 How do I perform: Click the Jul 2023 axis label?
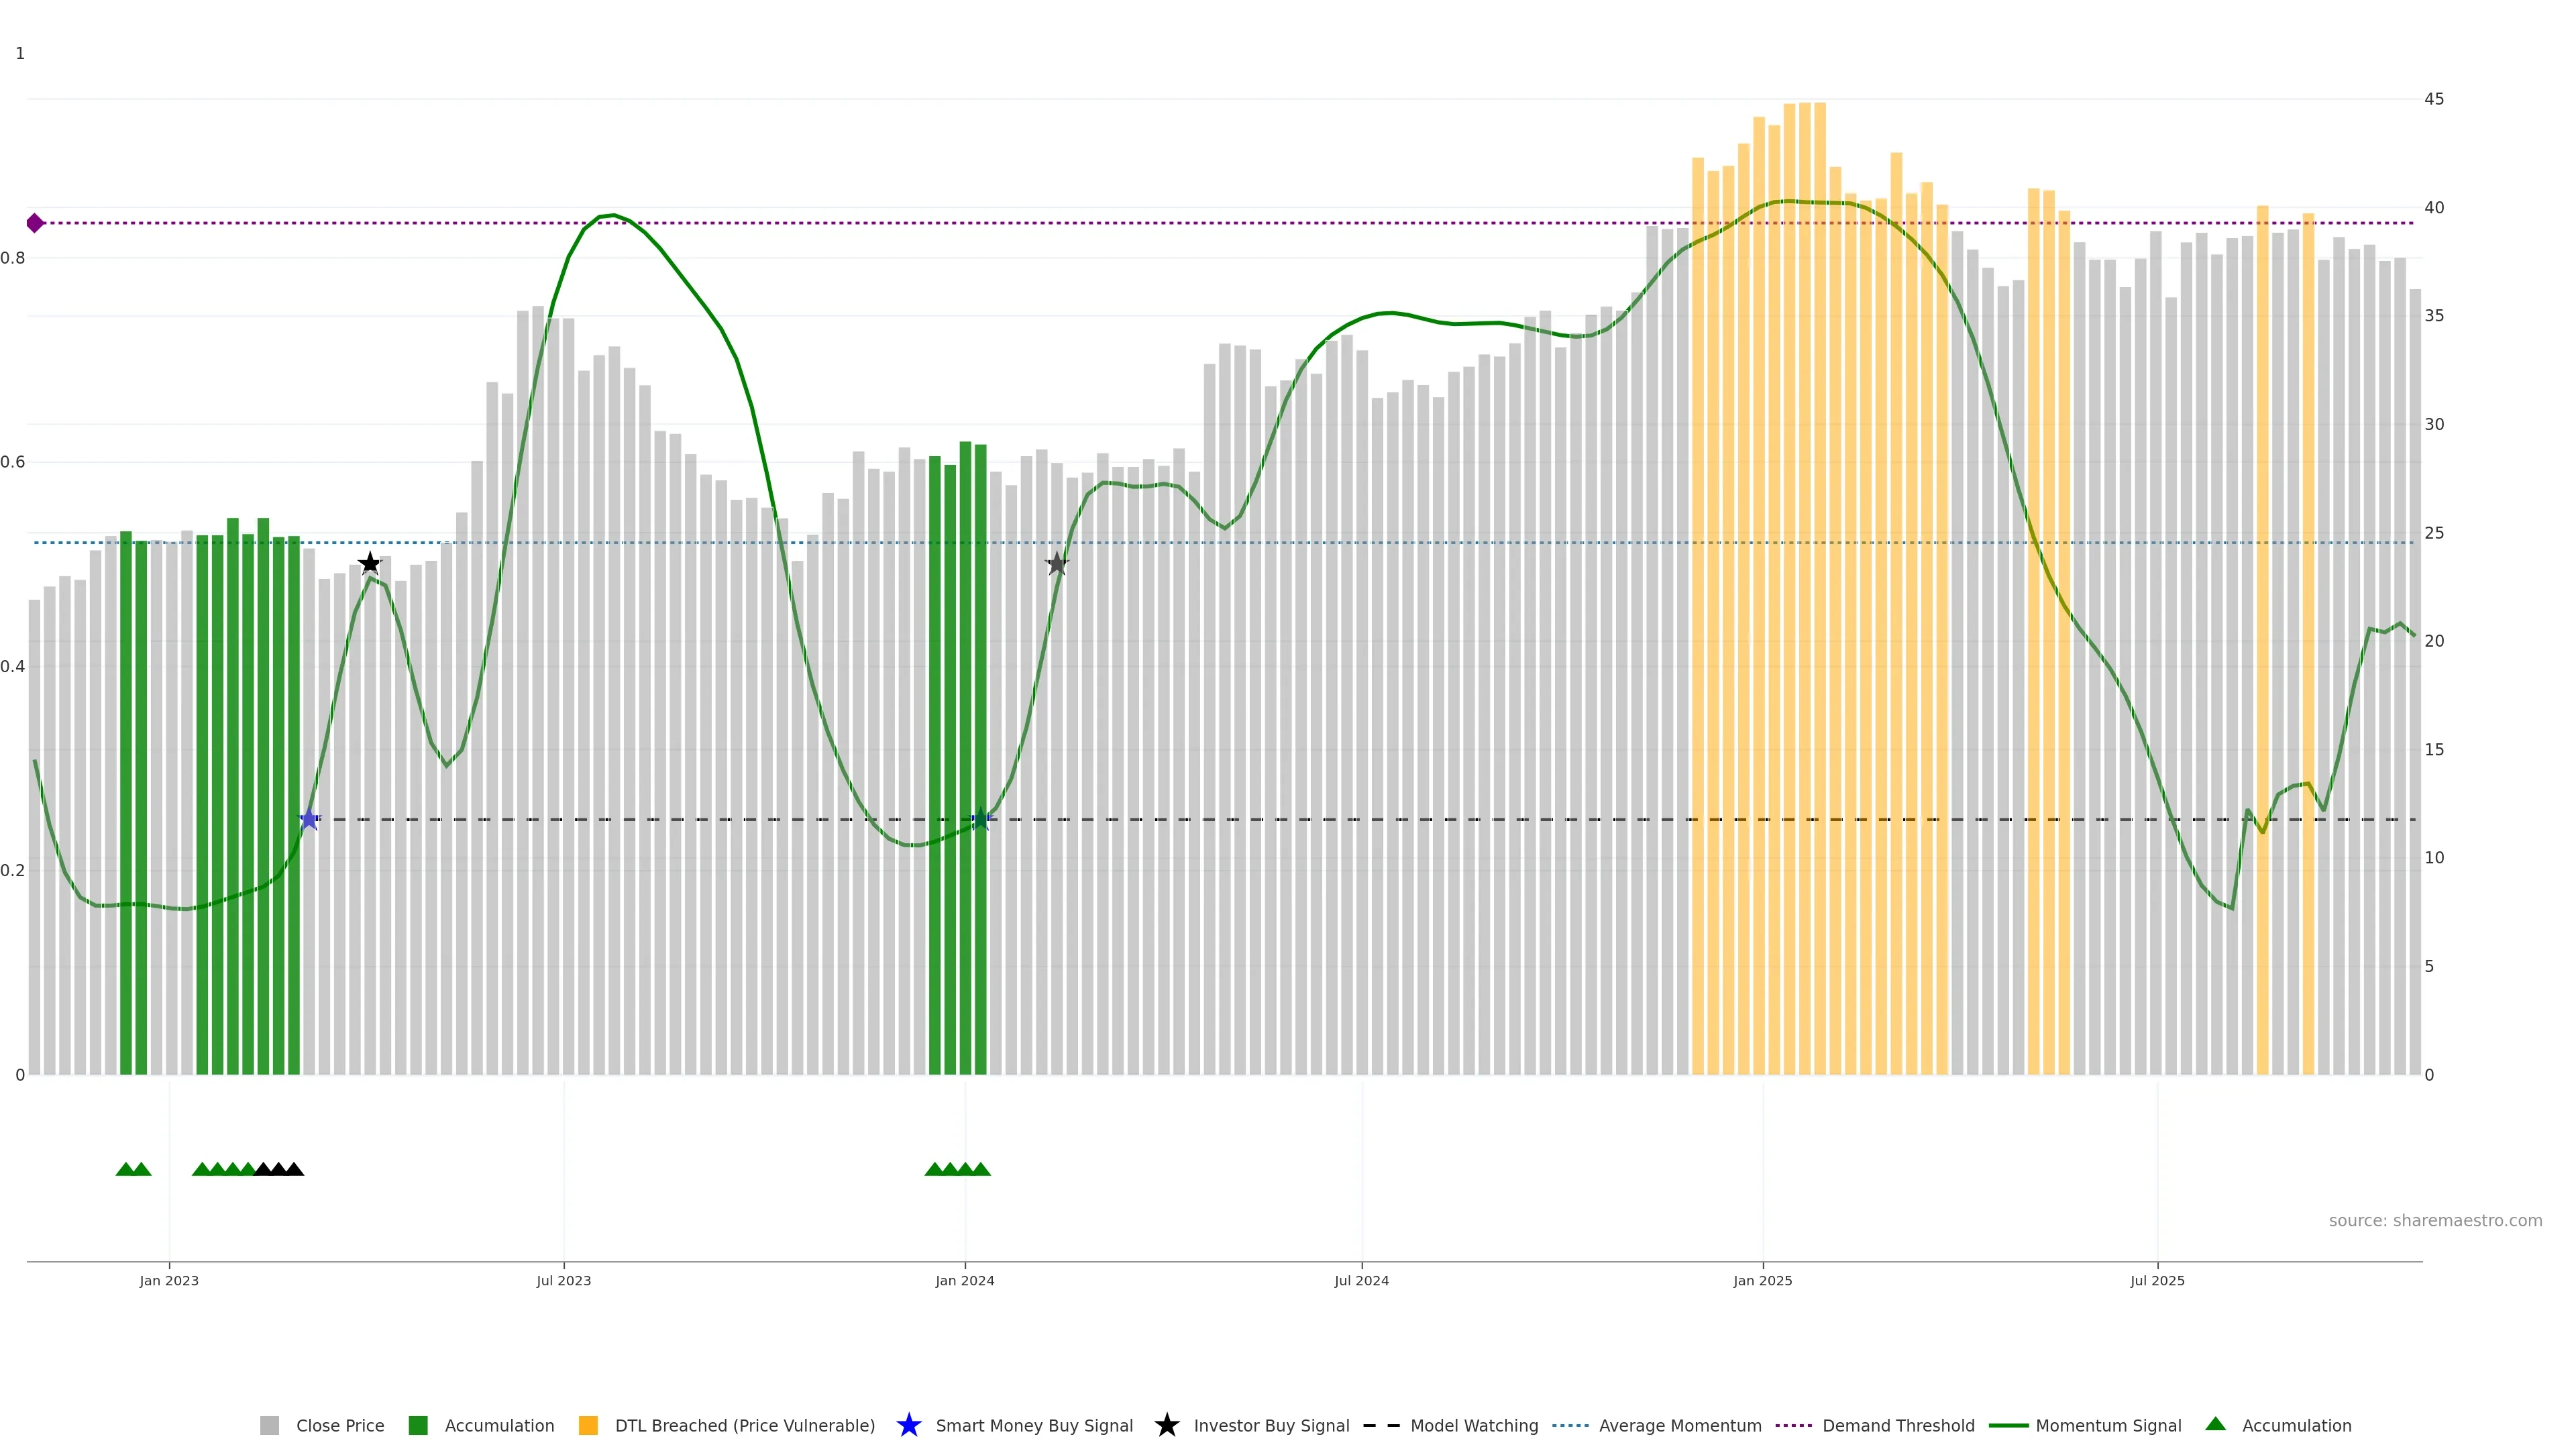click(x=563, y=1281)
